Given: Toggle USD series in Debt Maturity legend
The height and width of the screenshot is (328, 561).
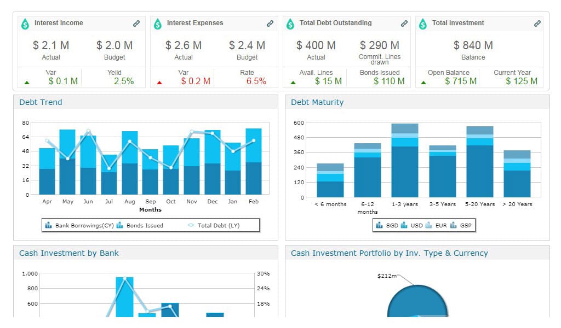Looking at the screenshot, I should 412,225.
